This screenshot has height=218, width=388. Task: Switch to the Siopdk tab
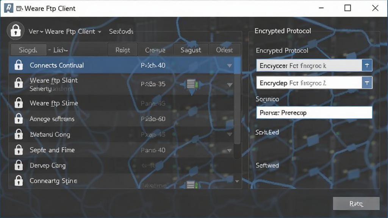28,50
